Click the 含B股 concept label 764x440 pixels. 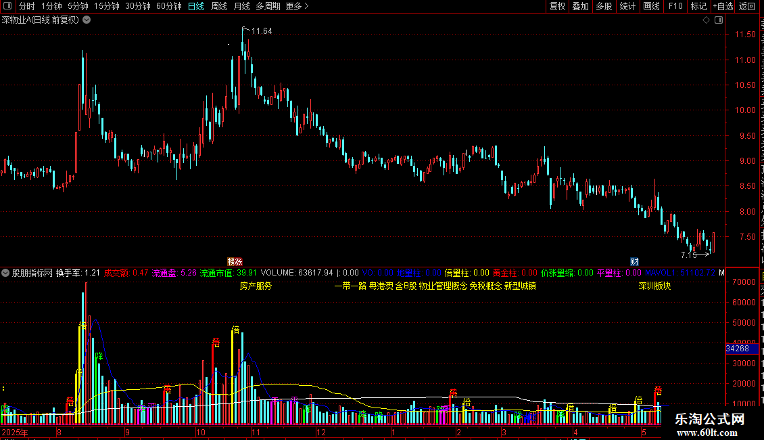pyautogui.click(x=406, y=286)
